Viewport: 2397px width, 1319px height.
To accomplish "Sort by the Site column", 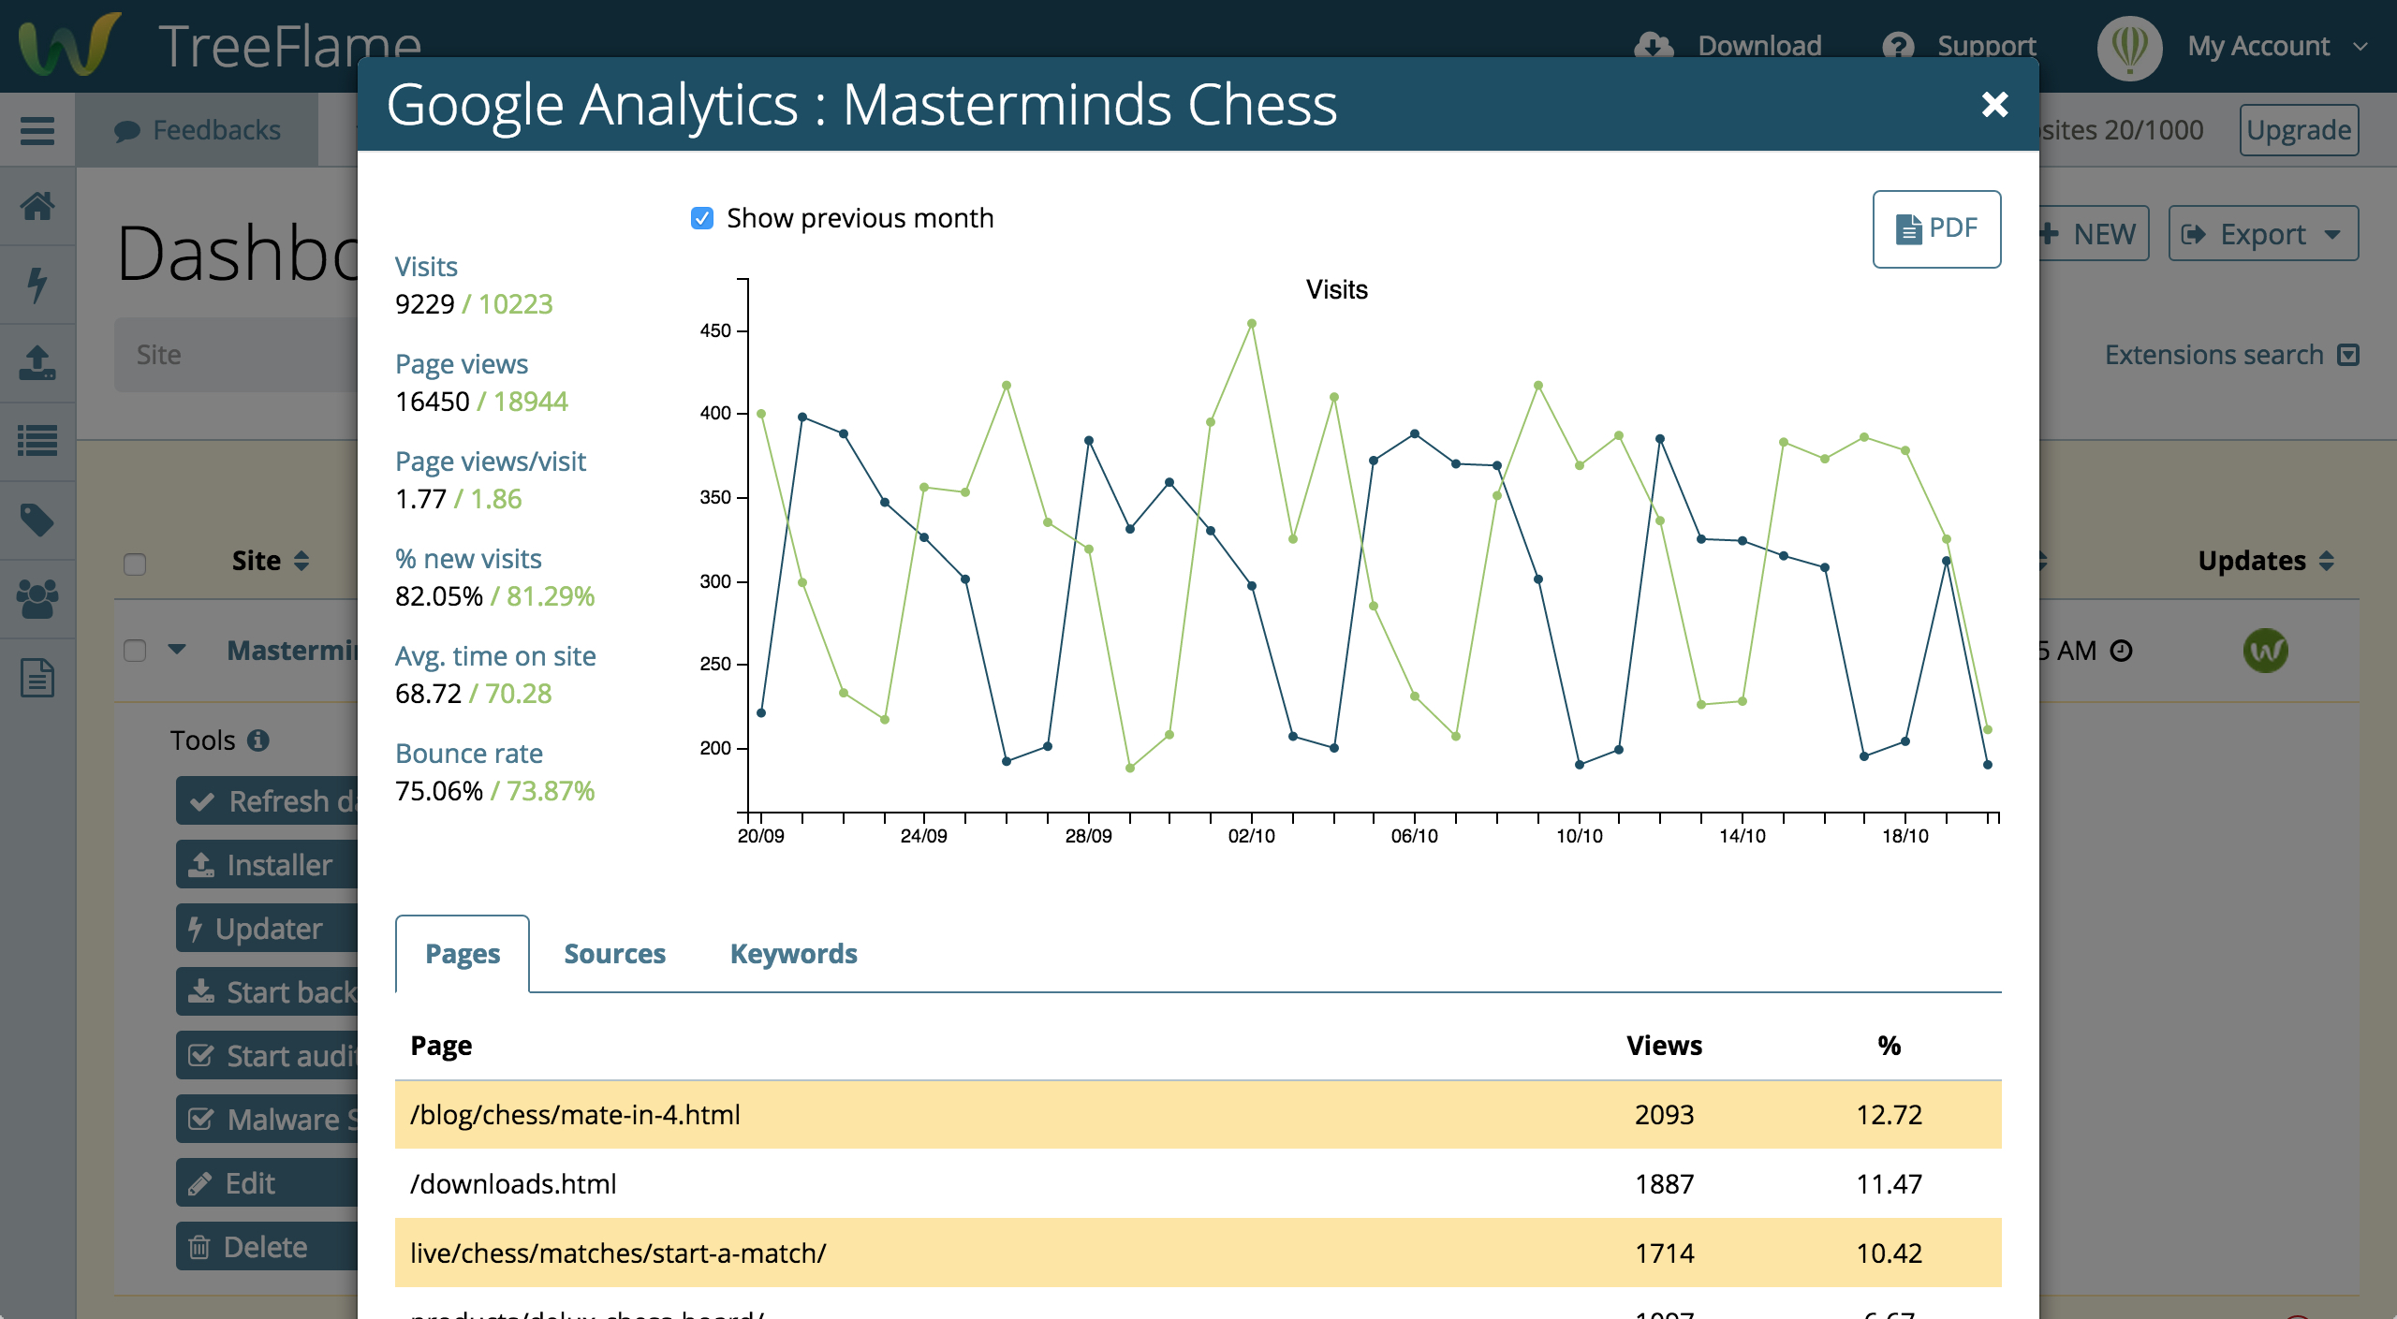I will [x=271, y=560].
